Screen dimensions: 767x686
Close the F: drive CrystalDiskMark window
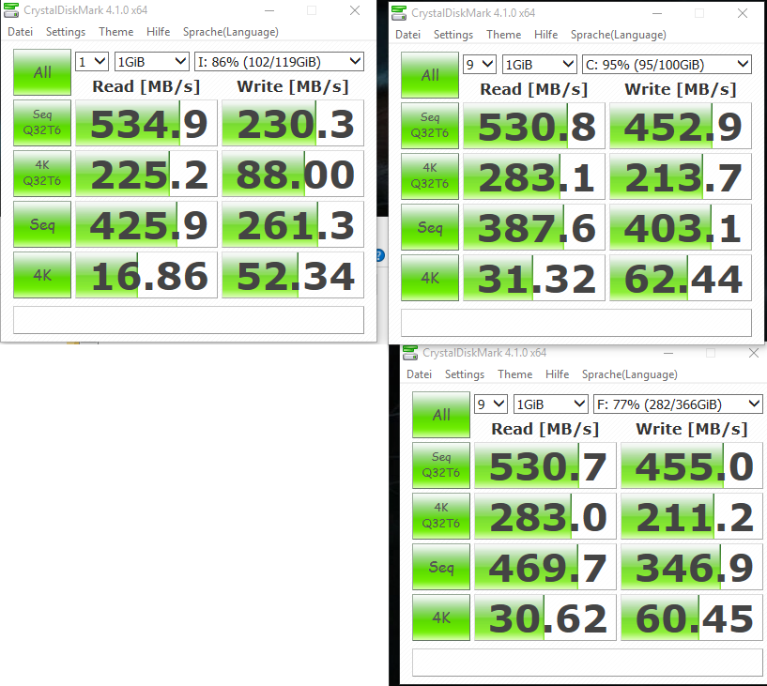pos(753,353)
